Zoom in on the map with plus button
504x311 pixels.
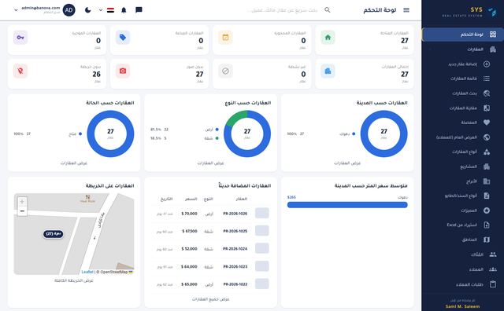[22, 202]
